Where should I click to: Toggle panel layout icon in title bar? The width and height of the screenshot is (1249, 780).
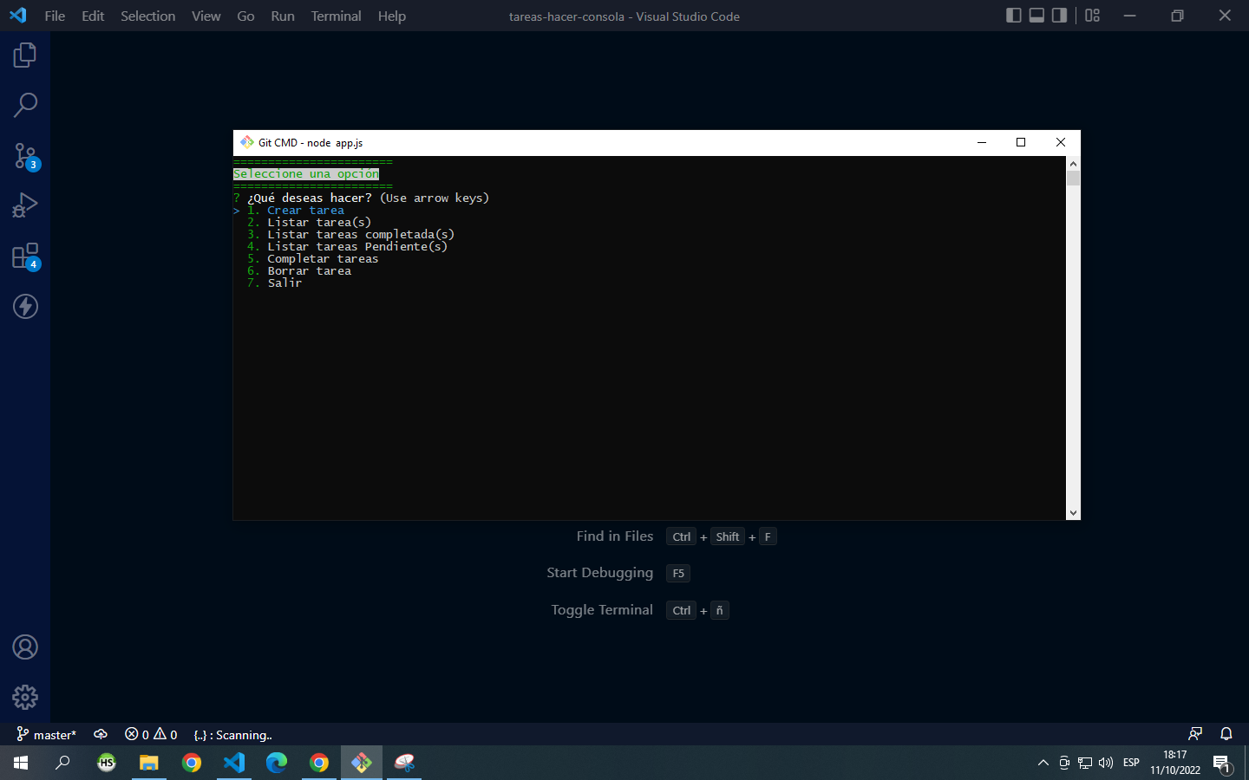coord(1036,16)
